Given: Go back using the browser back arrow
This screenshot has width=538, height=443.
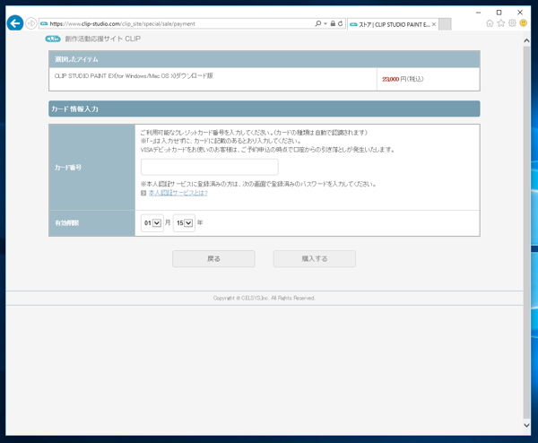Looking at the screenshot, I should pyautogui.click(x=15, y=23).
